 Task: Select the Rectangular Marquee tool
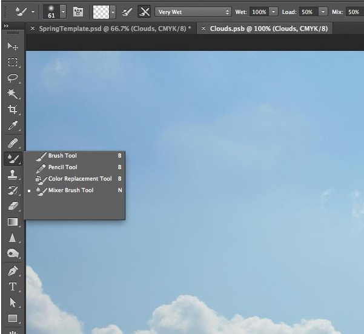tap(13, 62)
